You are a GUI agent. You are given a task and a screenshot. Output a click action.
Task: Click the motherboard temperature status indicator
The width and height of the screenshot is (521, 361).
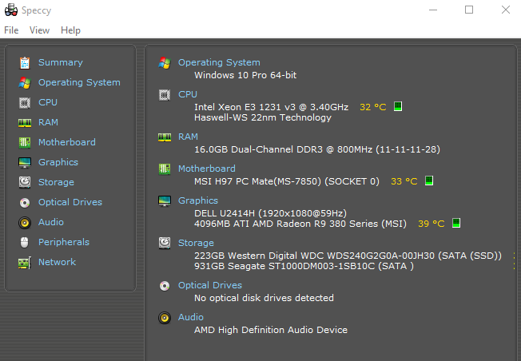point(429,180)
